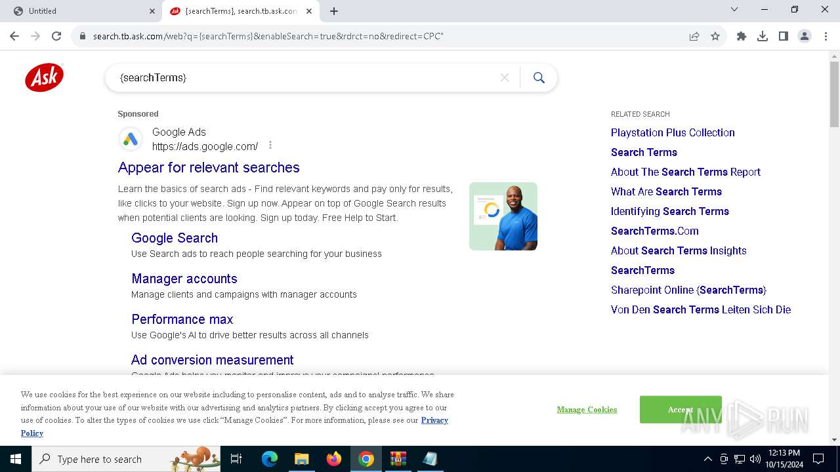Launch Microsoft Edge from taskbar
The image size is (840, 472).
click(x=270, y=459)
